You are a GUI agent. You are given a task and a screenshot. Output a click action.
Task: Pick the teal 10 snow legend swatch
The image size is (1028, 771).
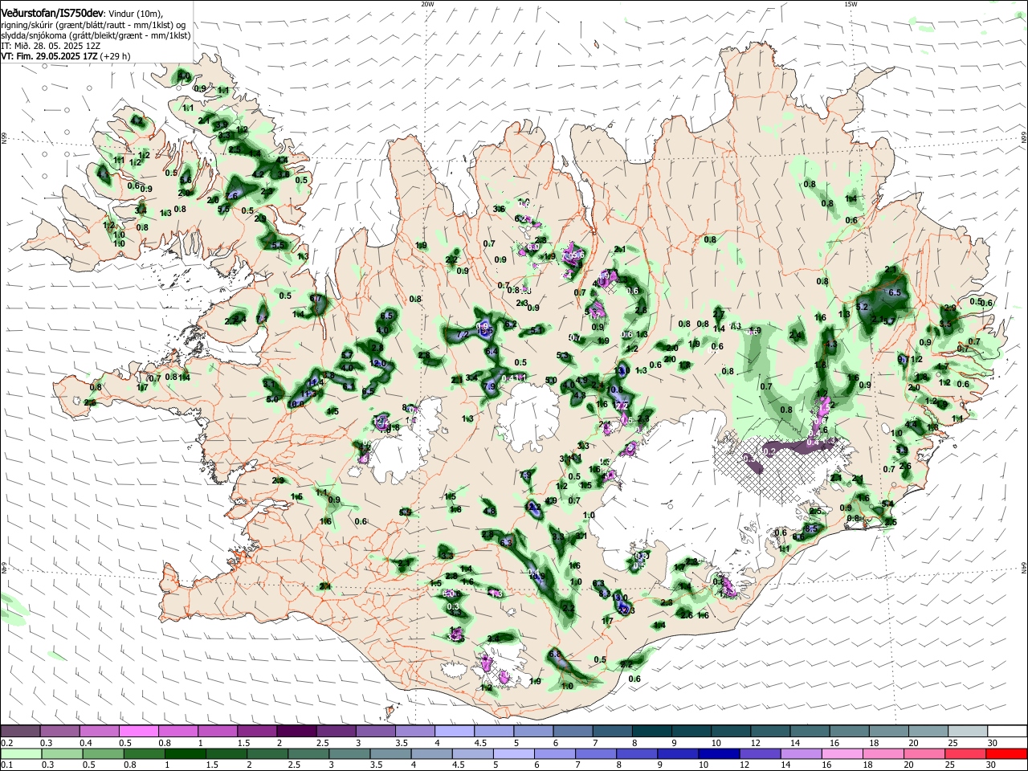coord(731,732)
